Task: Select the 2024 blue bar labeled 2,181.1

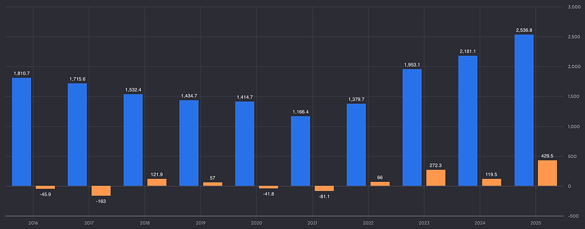Action: tap(468, 121)
